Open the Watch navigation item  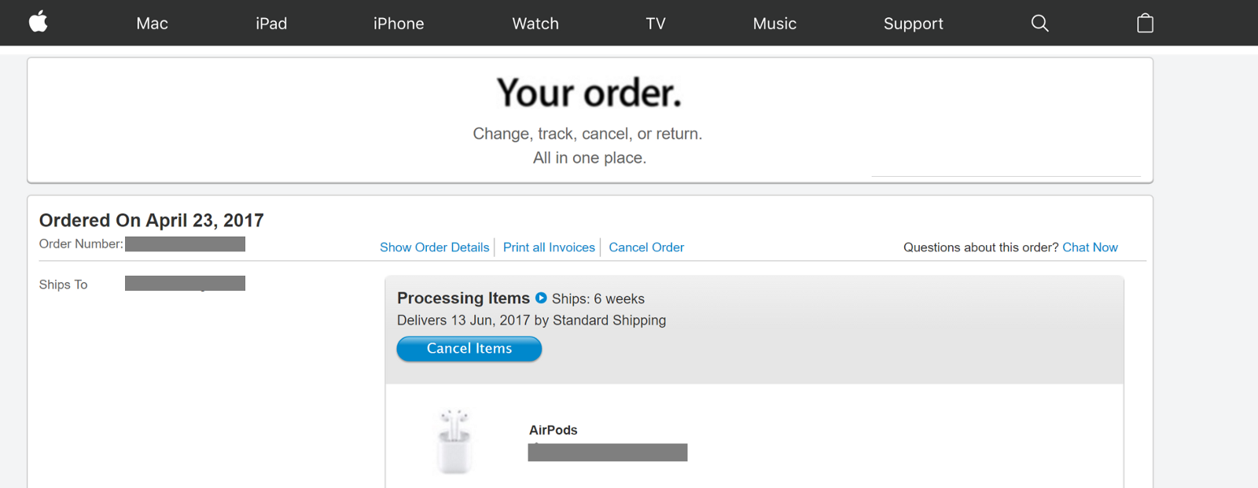coord(535,24)
